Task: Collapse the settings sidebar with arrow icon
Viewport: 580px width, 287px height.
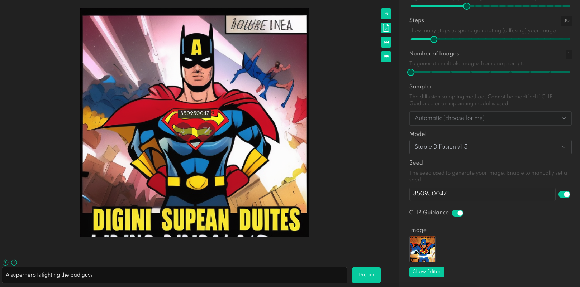Action: pos(386,14)
